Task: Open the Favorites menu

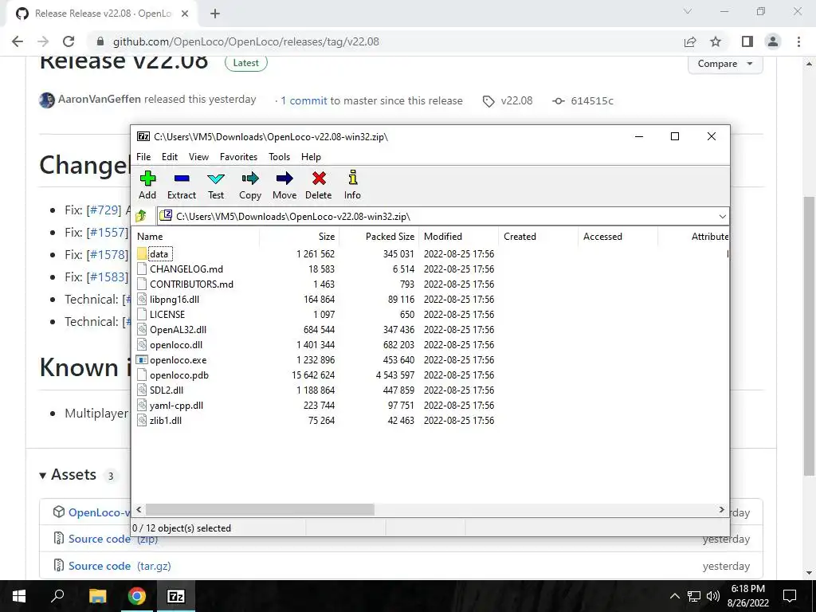Action: (238, 157)
